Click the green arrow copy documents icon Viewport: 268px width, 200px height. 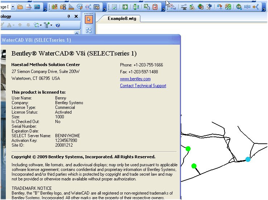147,7
